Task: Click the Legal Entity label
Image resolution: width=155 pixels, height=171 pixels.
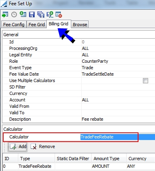Action: (x=21, y=55)
